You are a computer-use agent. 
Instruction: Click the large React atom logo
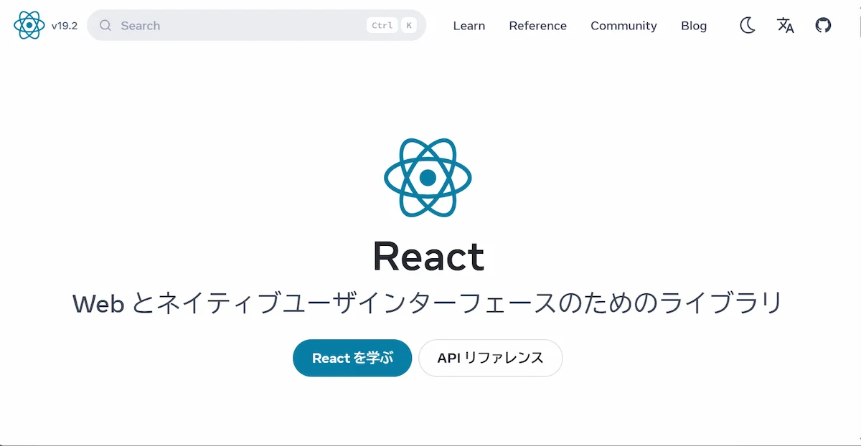(x=428, y=178)
